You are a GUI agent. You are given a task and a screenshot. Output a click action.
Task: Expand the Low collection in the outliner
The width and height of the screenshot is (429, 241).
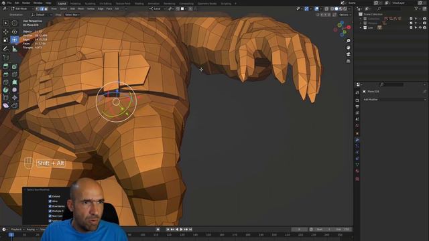coord(361,27)
